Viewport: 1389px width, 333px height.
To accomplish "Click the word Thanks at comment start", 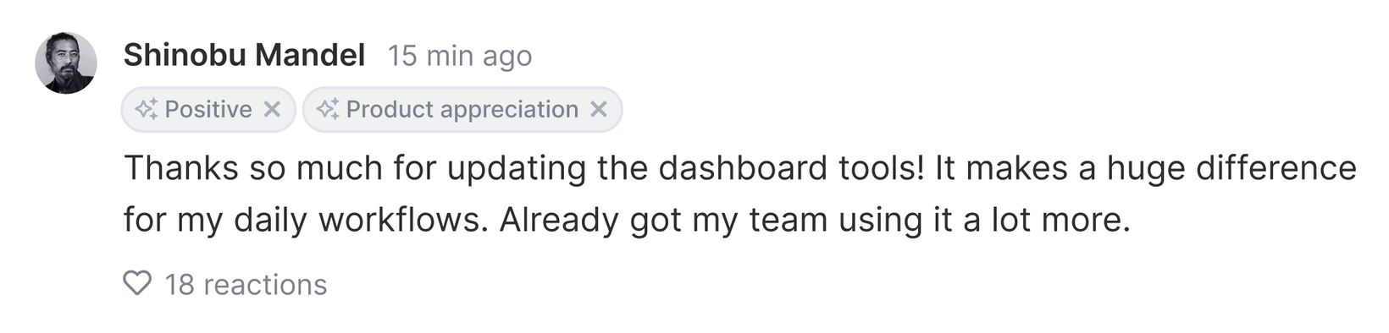I will (181, 168).
